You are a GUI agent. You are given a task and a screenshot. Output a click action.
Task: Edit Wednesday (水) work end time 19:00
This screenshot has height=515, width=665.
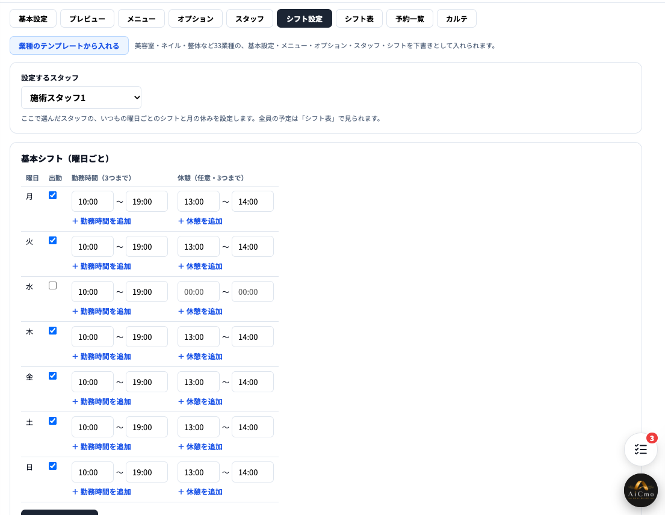(x=147, y=292)
